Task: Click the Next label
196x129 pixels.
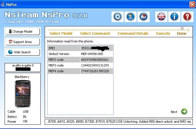Action: pyautogui.click(x=174, y=112)
